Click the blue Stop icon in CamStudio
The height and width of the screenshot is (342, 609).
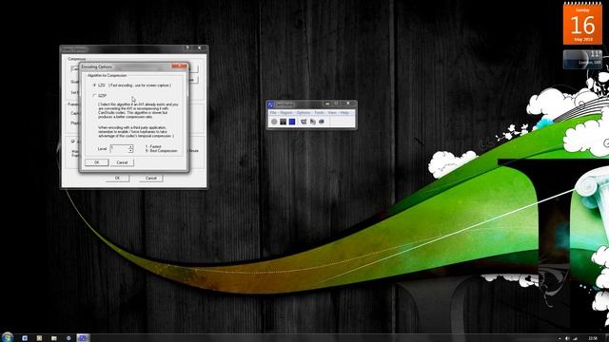(292, 122)
